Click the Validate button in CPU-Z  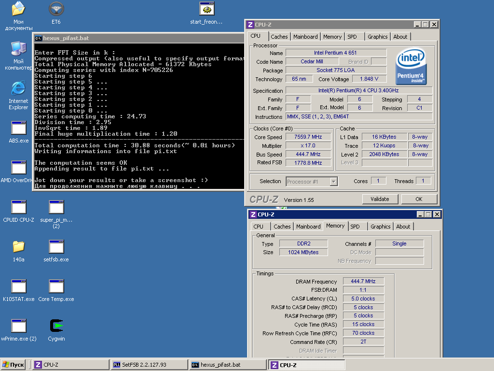(380, 199)
